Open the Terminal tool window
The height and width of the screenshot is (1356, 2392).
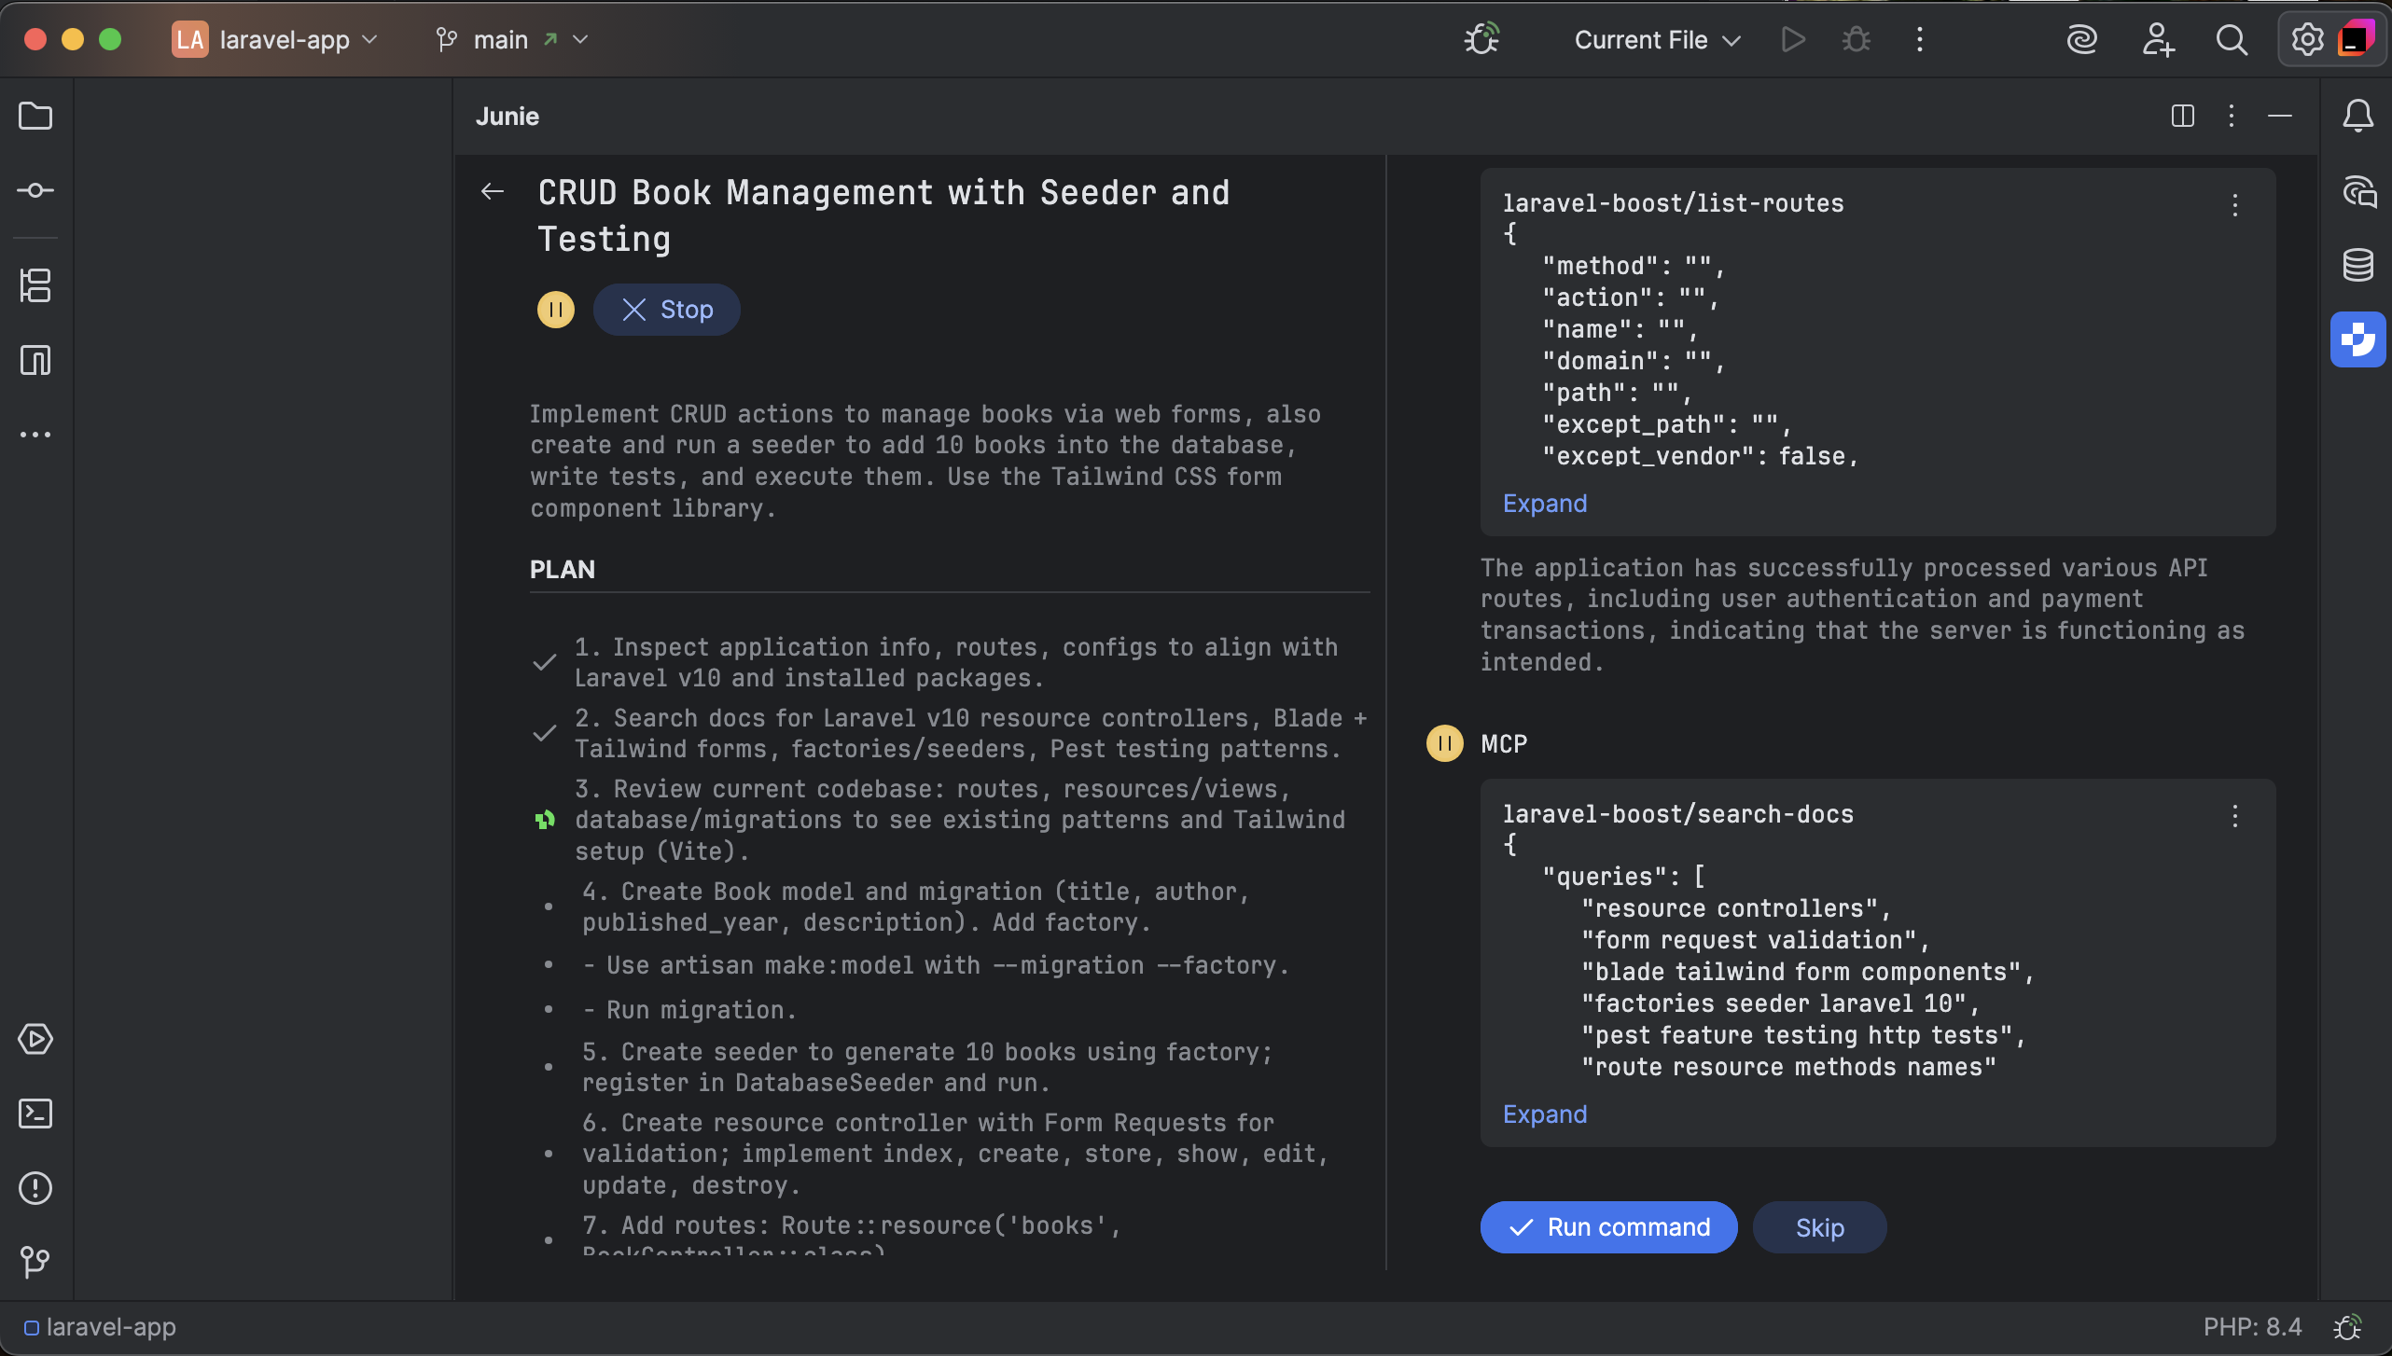[x=35, y=1114]
